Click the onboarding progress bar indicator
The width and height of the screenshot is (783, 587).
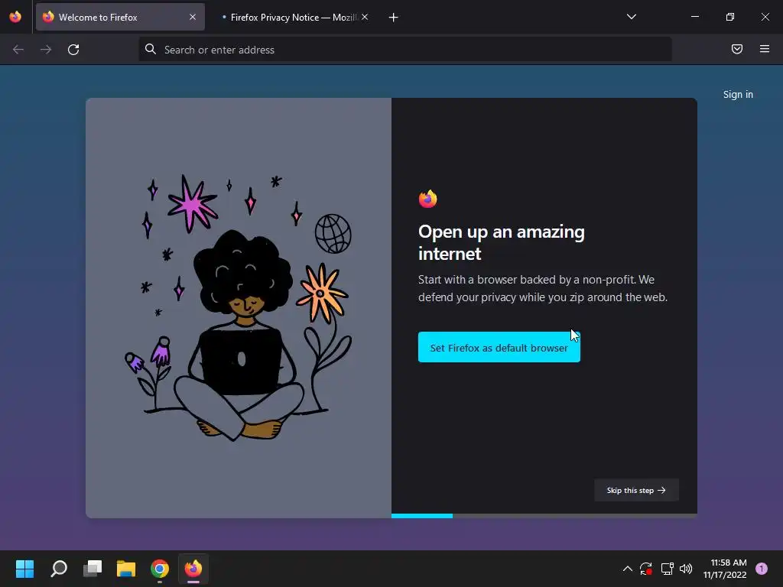click(544, 516)
